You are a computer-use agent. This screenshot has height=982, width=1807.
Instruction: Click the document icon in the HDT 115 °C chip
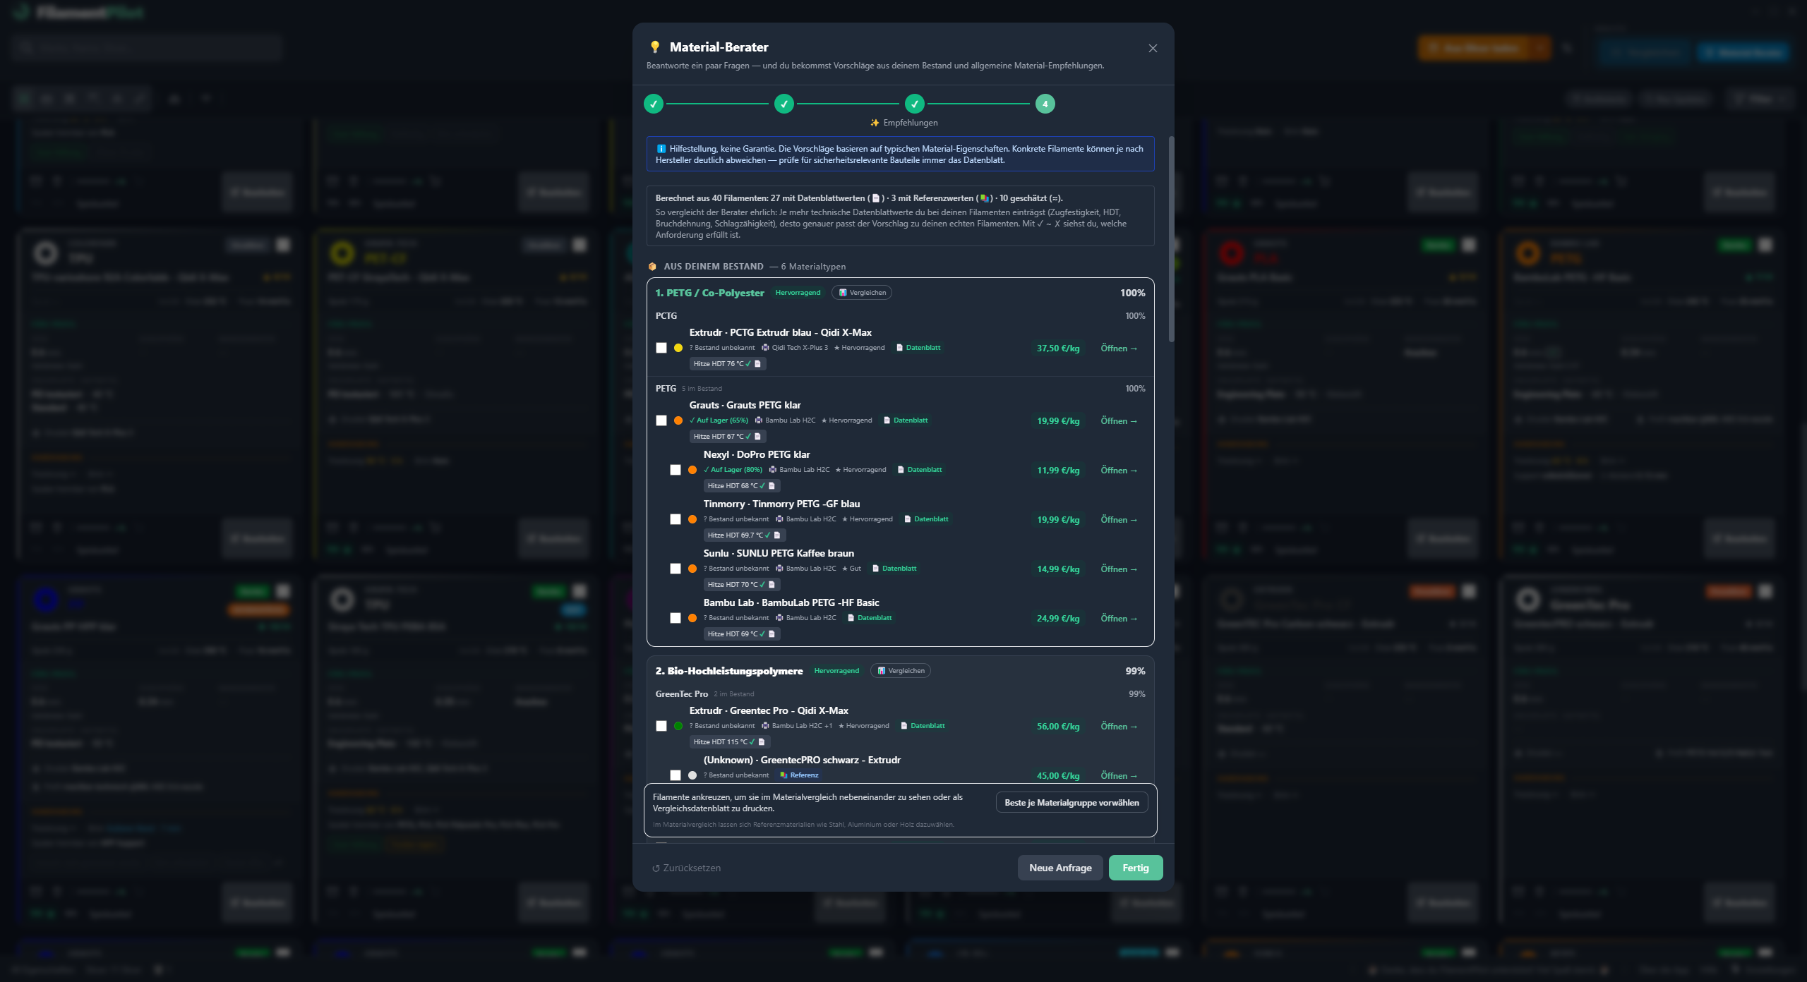[x=761, y=742]
